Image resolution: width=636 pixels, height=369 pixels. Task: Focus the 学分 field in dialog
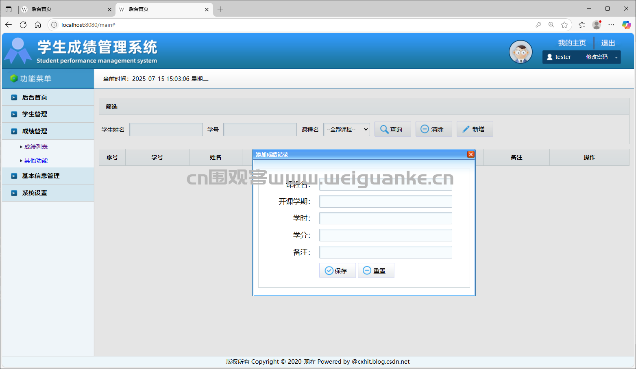click(x=386, y=235)
